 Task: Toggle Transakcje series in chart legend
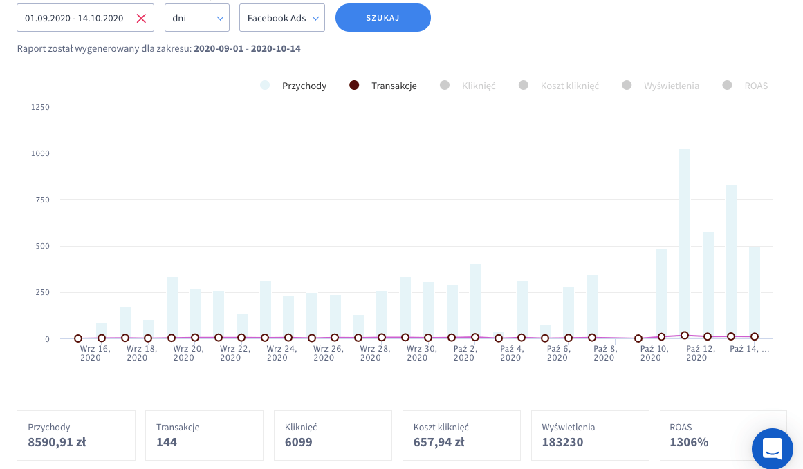(x=385, y=86)
